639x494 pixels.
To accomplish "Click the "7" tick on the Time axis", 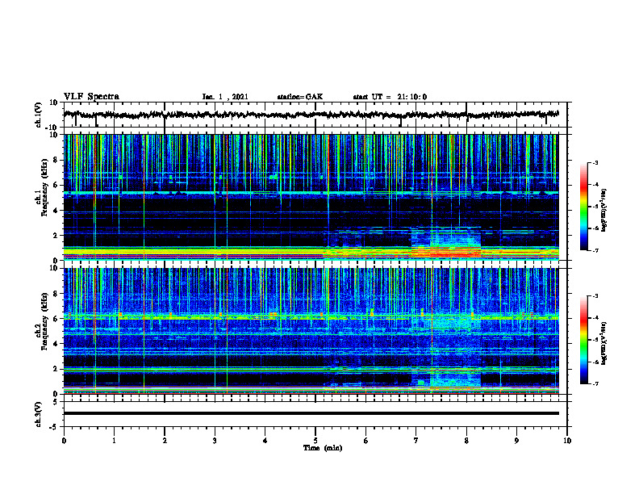I will [416, 441].
